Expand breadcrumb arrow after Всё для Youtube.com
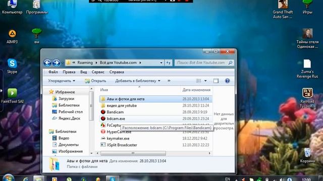 pyautogui.click(x=140, y=63)
